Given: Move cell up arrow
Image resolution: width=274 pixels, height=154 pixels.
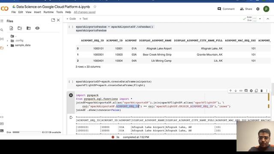Looking at the screenshot, I should click(x=230, y=91).
